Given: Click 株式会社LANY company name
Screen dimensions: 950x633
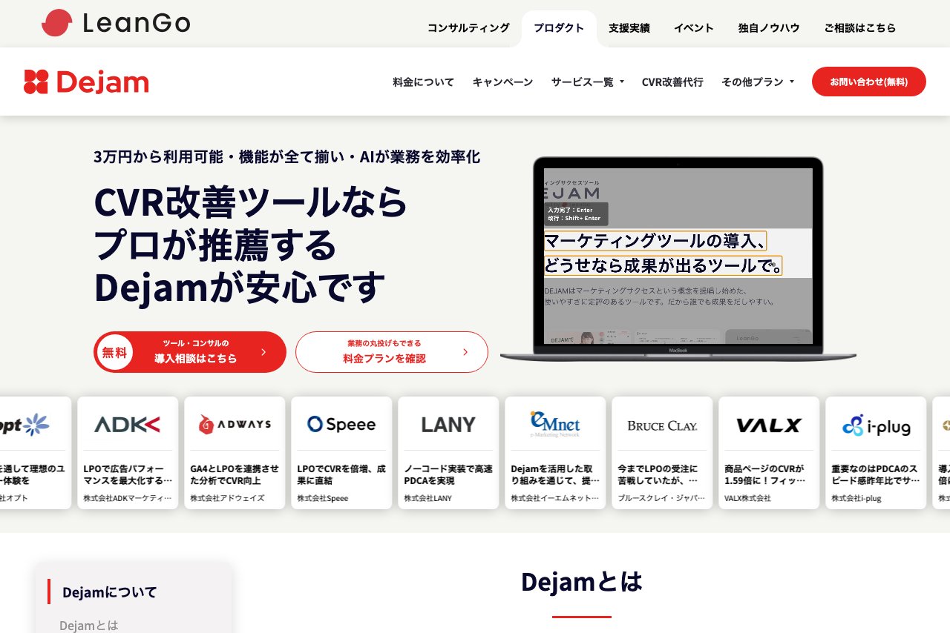Looking at the screenshot, I should 427,498.
